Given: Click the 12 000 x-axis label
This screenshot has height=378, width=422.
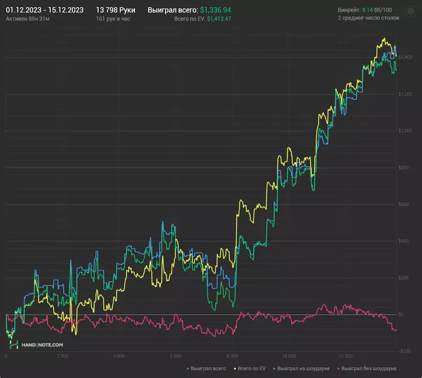Looking at the screenshot, I should 345,356.
